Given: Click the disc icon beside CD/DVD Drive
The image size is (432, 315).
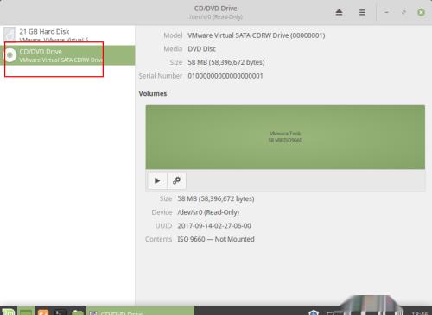Looking at the screenshot, I should [10, 54].
